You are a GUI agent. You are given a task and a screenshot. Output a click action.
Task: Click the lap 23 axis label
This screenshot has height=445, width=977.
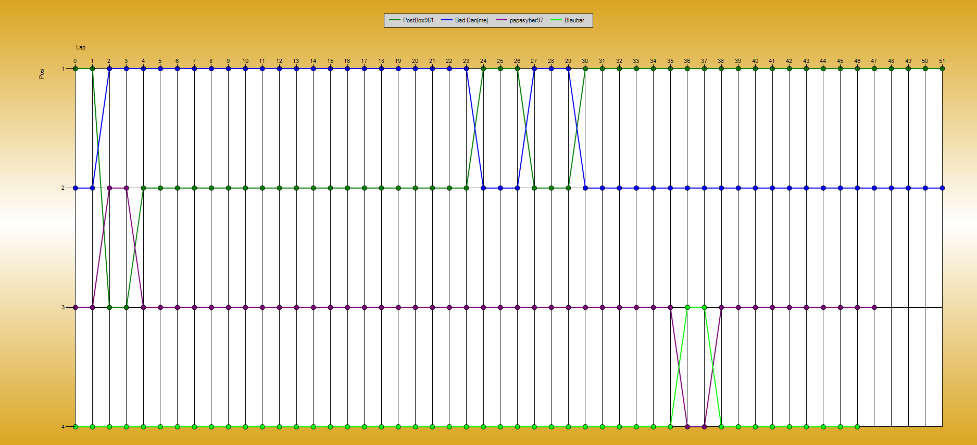(466, 61)
